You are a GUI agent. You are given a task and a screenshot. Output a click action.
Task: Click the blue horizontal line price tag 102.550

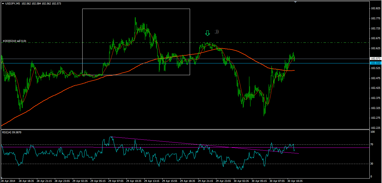point(375,63)
